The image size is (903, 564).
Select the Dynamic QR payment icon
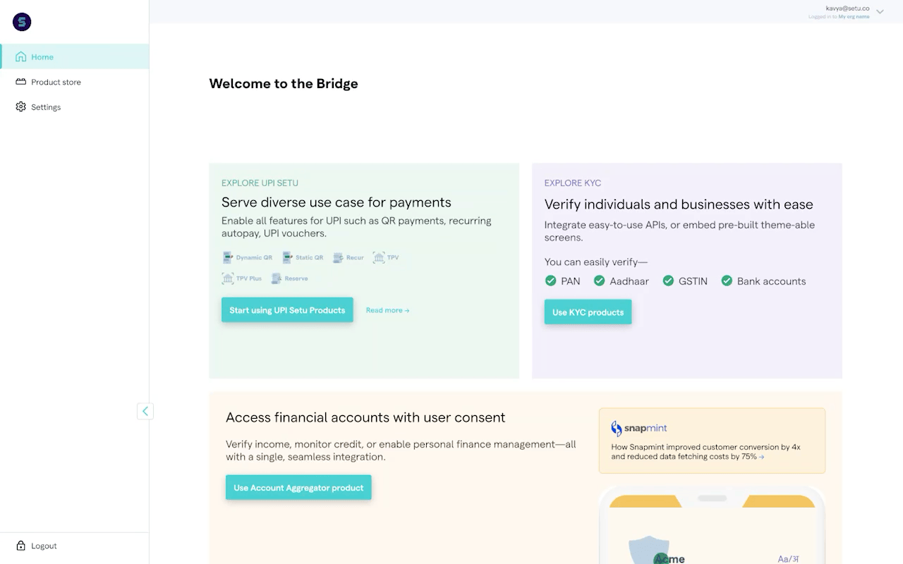228,257
